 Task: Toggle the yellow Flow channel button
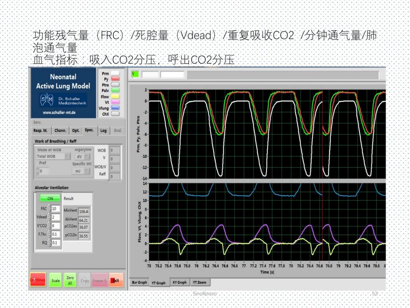(115, 96)
